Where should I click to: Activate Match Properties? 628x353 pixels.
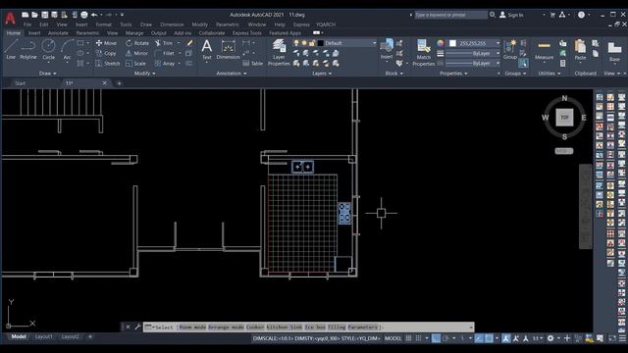pos(423,53)
